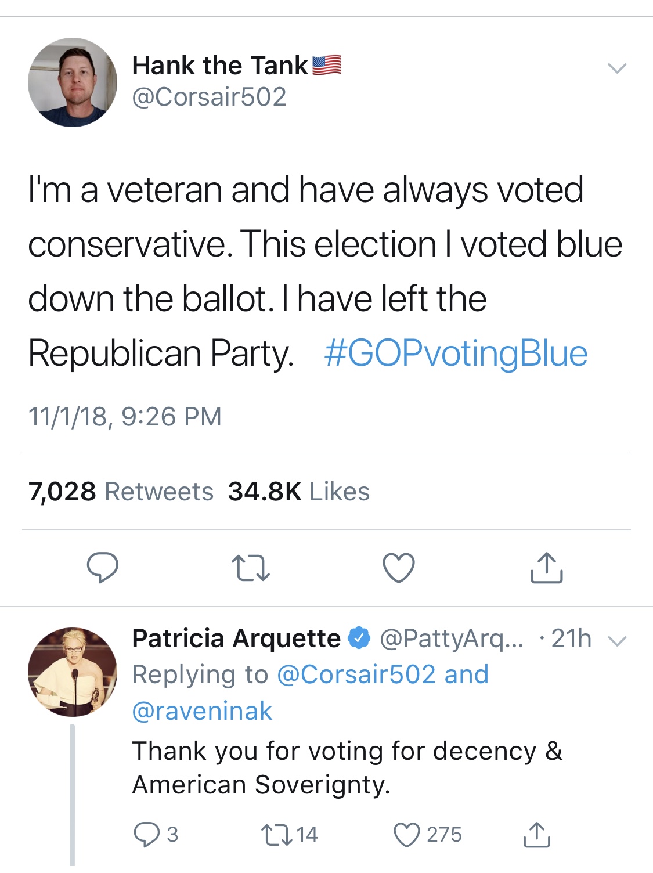Open the main tweet options chevron
This screenshot has width=653, height=873.
tap(616, 68)
